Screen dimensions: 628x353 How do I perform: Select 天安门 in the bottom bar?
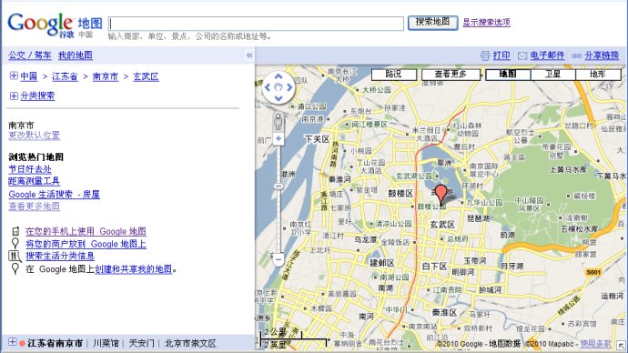pos(141,343)
